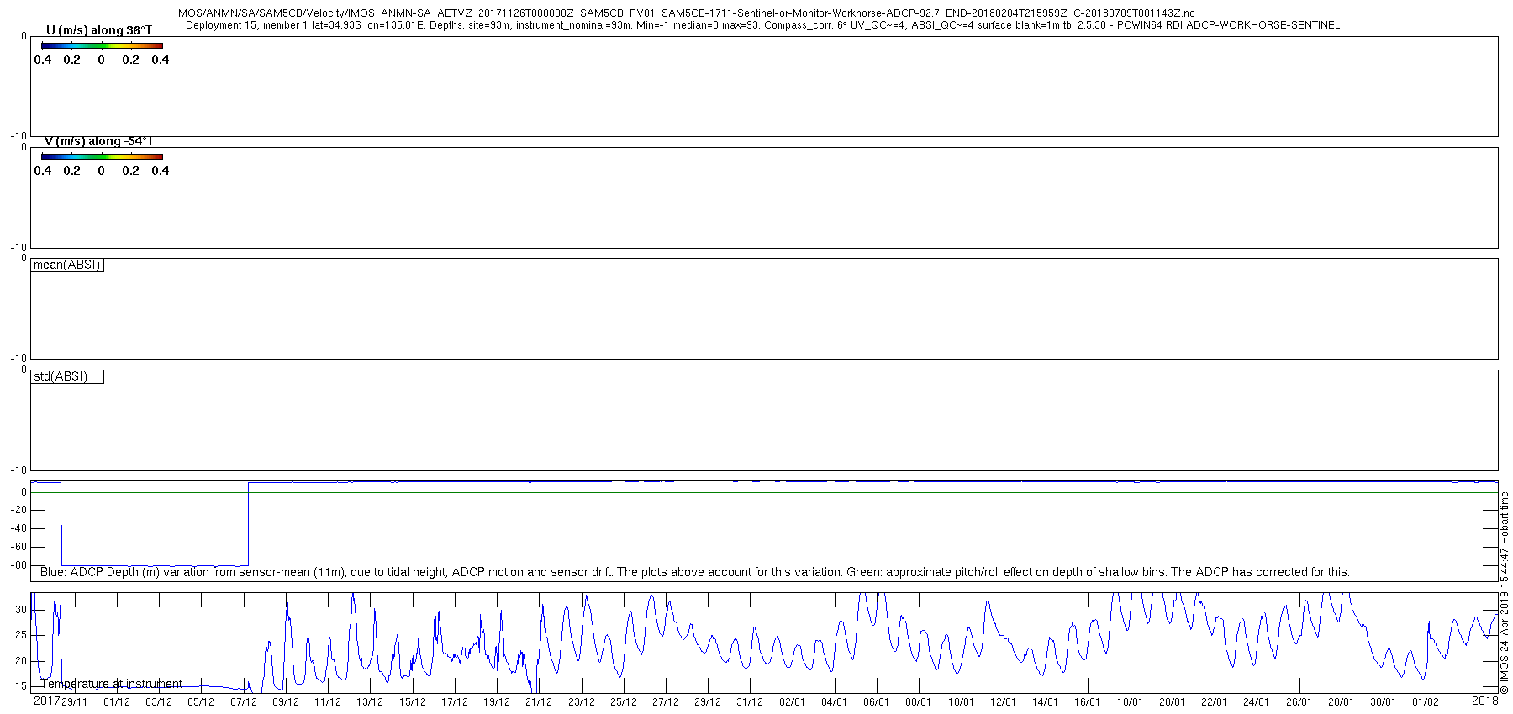Viewport: 1513px width, 714px height.
Task: Click the 12/01 date tick label
Action: pos(1003,702)
